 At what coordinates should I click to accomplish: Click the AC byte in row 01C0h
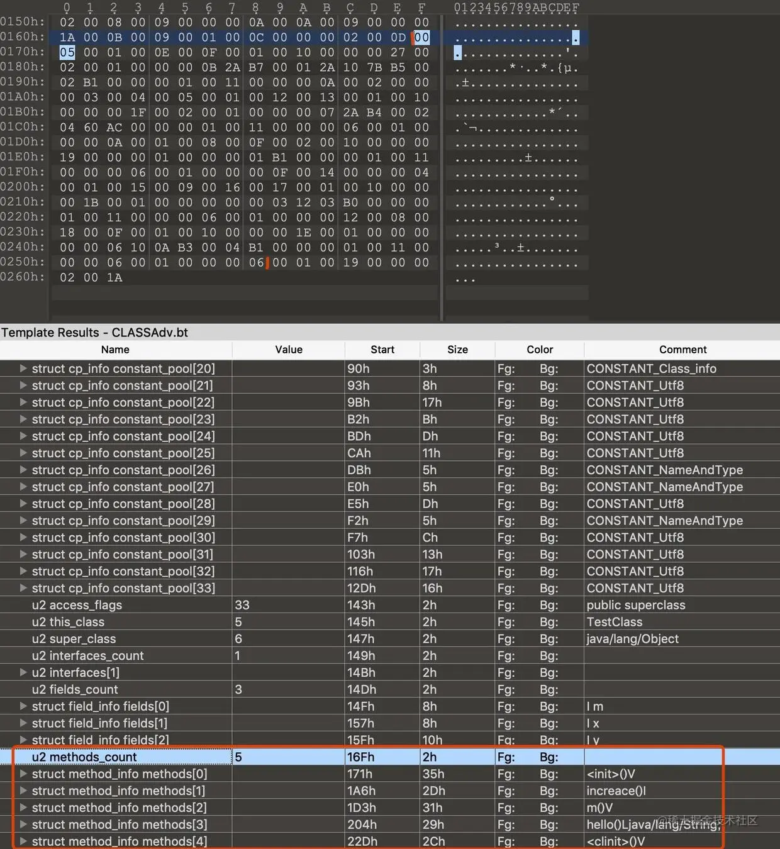pyautogui.click(x=114, y=127)
